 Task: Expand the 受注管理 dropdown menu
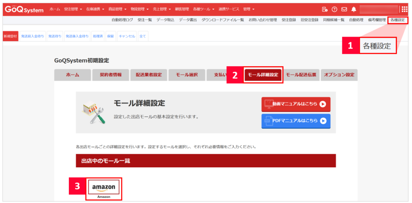click(x=73, y=9)
